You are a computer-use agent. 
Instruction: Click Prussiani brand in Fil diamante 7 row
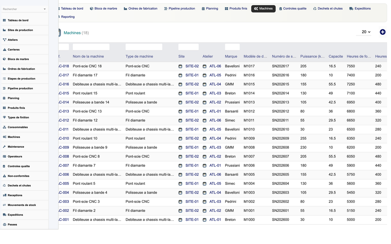click(232, 166)
